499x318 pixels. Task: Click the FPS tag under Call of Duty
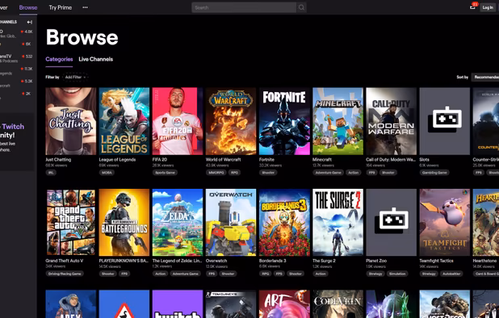point(371,173)
